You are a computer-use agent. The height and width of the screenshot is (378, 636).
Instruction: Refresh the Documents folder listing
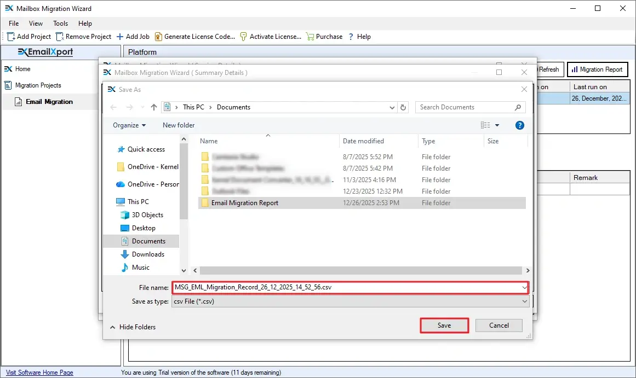tap(404, 107)
